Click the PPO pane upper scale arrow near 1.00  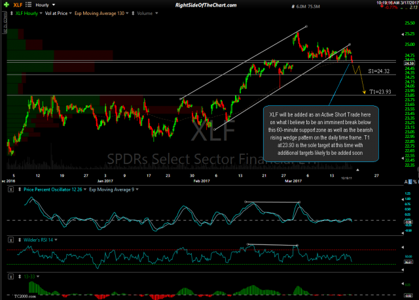tap(403, 199)
